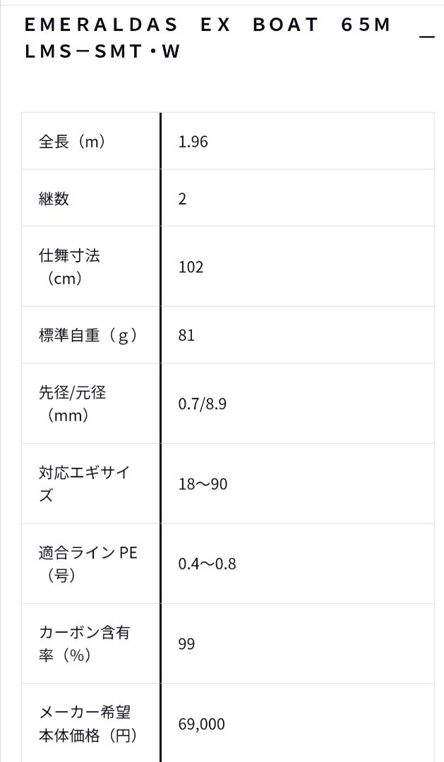The image size is (444, 762).
Task: Click the carbon content value 99
Action: point(186,644)
